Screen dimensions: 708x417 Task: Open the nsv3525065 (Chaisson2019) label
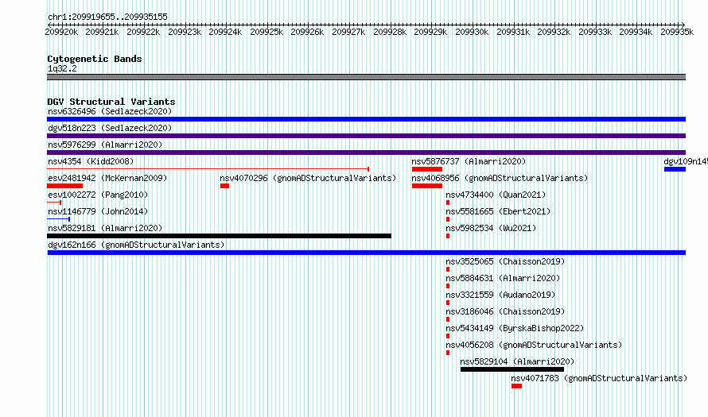coord(505,261)
